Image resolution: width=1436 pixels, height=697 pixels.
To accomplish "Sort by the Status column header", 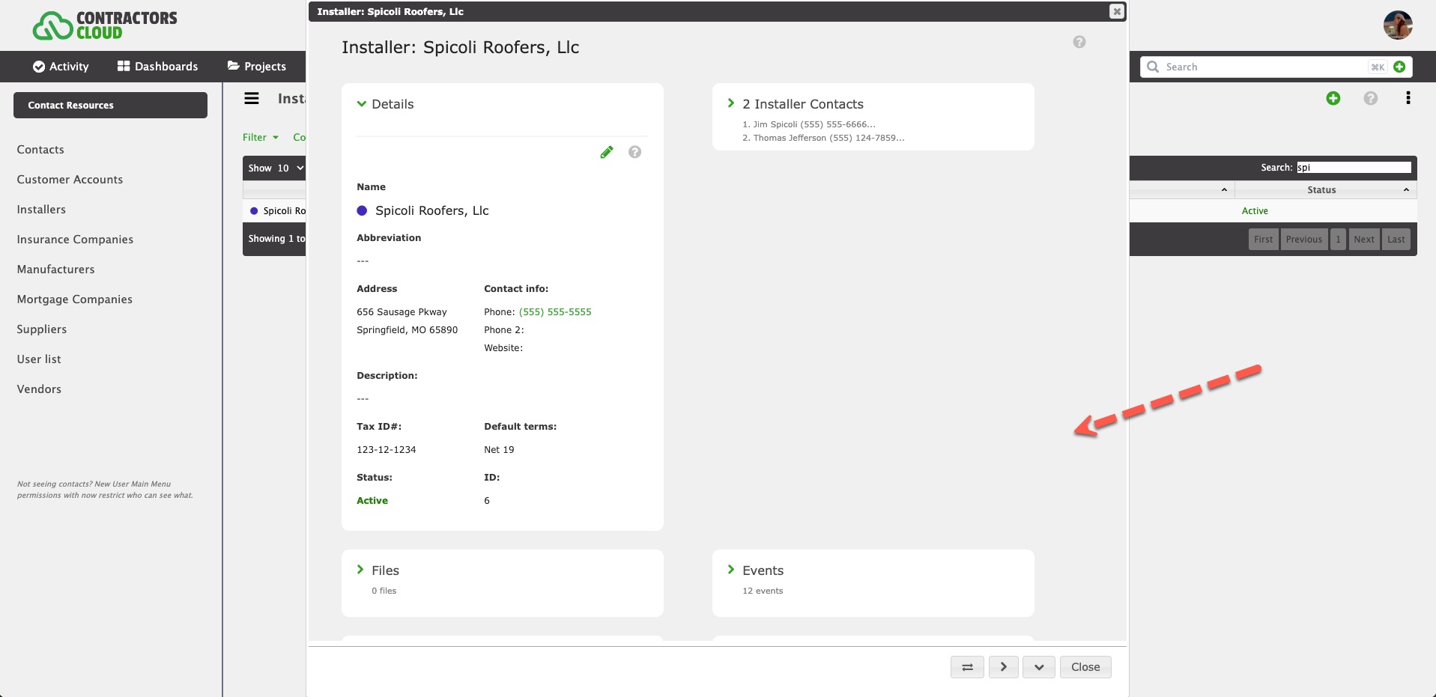I will coord(1325,190).
